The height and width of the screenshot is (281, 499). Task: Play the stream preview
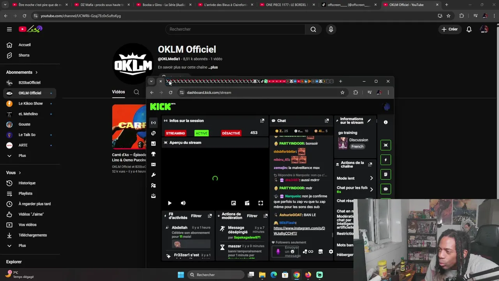(x=170, y=203)
